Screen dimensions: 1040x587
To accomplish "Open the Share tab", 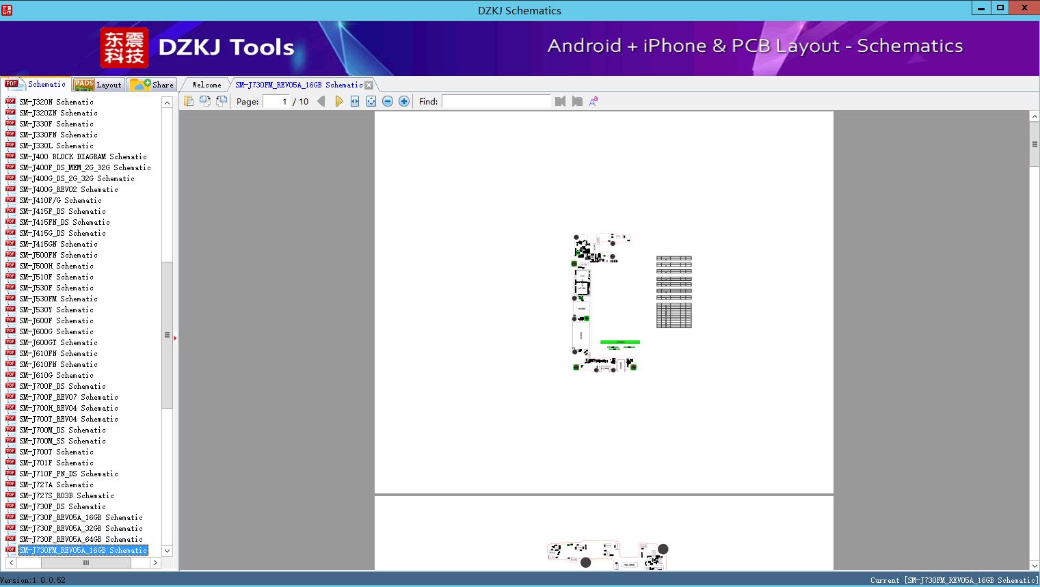I will click(152, 85).
